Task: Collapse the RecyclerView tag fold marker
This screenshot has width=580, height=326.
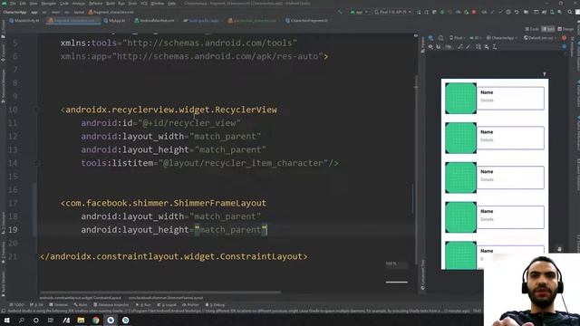Action: (37, 110)
